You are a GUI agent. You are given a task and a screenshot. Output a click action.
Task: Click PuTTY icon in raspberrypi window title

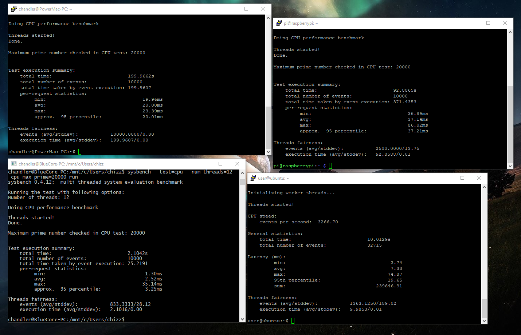click(279, 23)
